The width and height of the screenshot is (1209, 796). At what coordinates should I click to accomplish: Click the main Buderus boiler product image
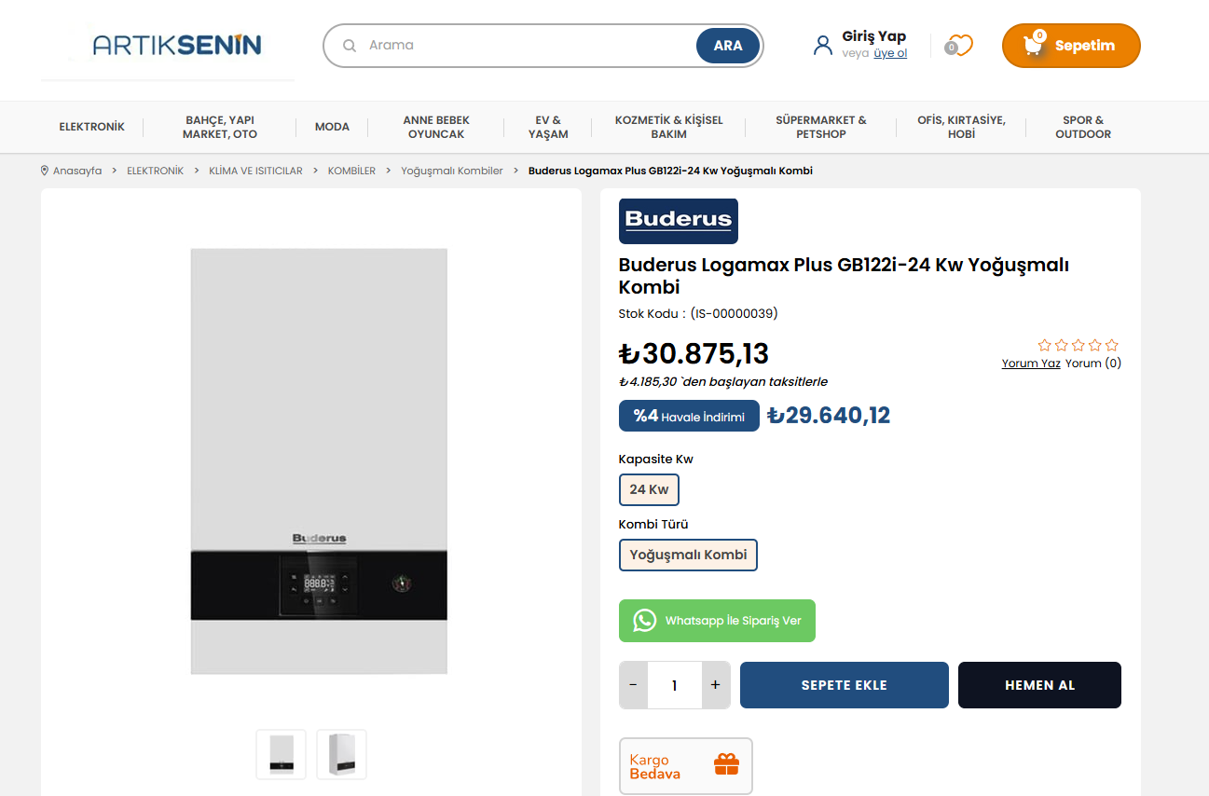[x=319, y=460]
